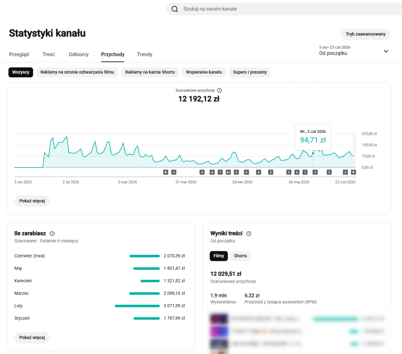402x354 pixels.
Task: Select the Supers i prezenty chip
Action: (x=250, y=72)
